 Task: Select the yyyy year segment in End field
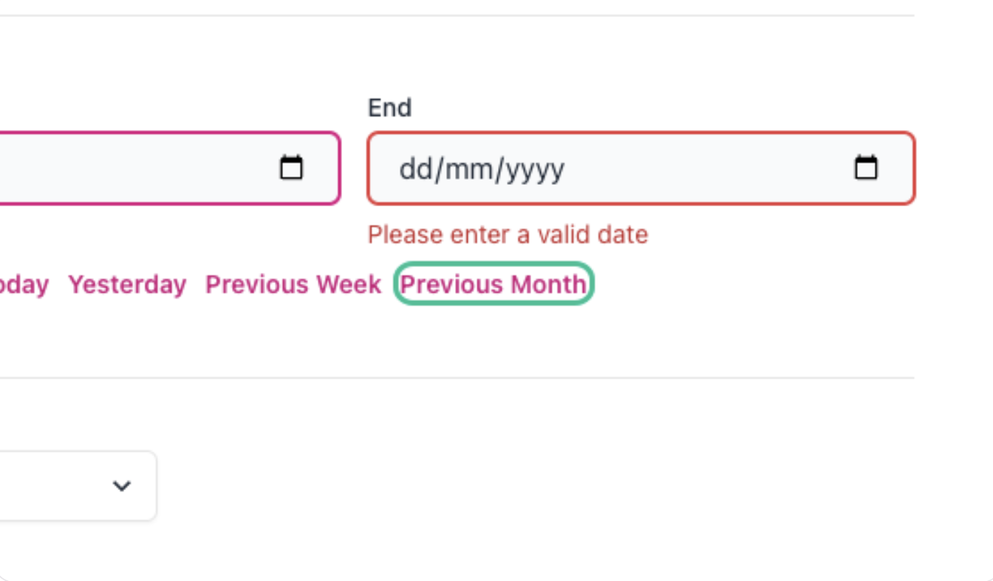pyautogui.click(x=535, y=169)
